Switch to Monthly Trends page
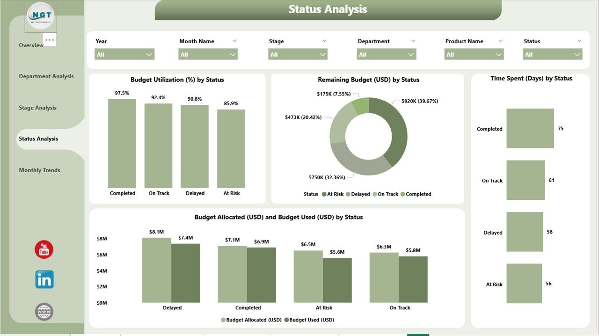 click(40, 170)
